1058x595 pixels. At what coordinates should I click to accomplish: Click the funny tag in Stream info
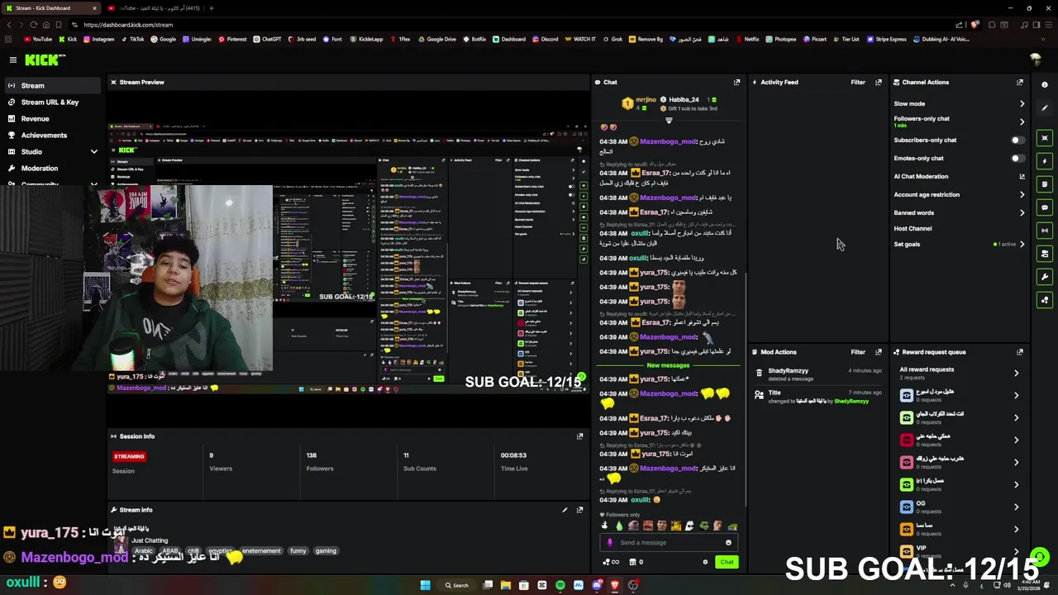click(298, 551)
